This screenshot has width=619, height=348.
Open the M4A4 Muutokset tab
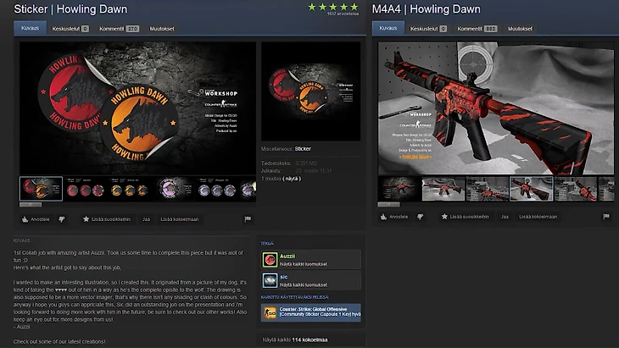(520, 29)
